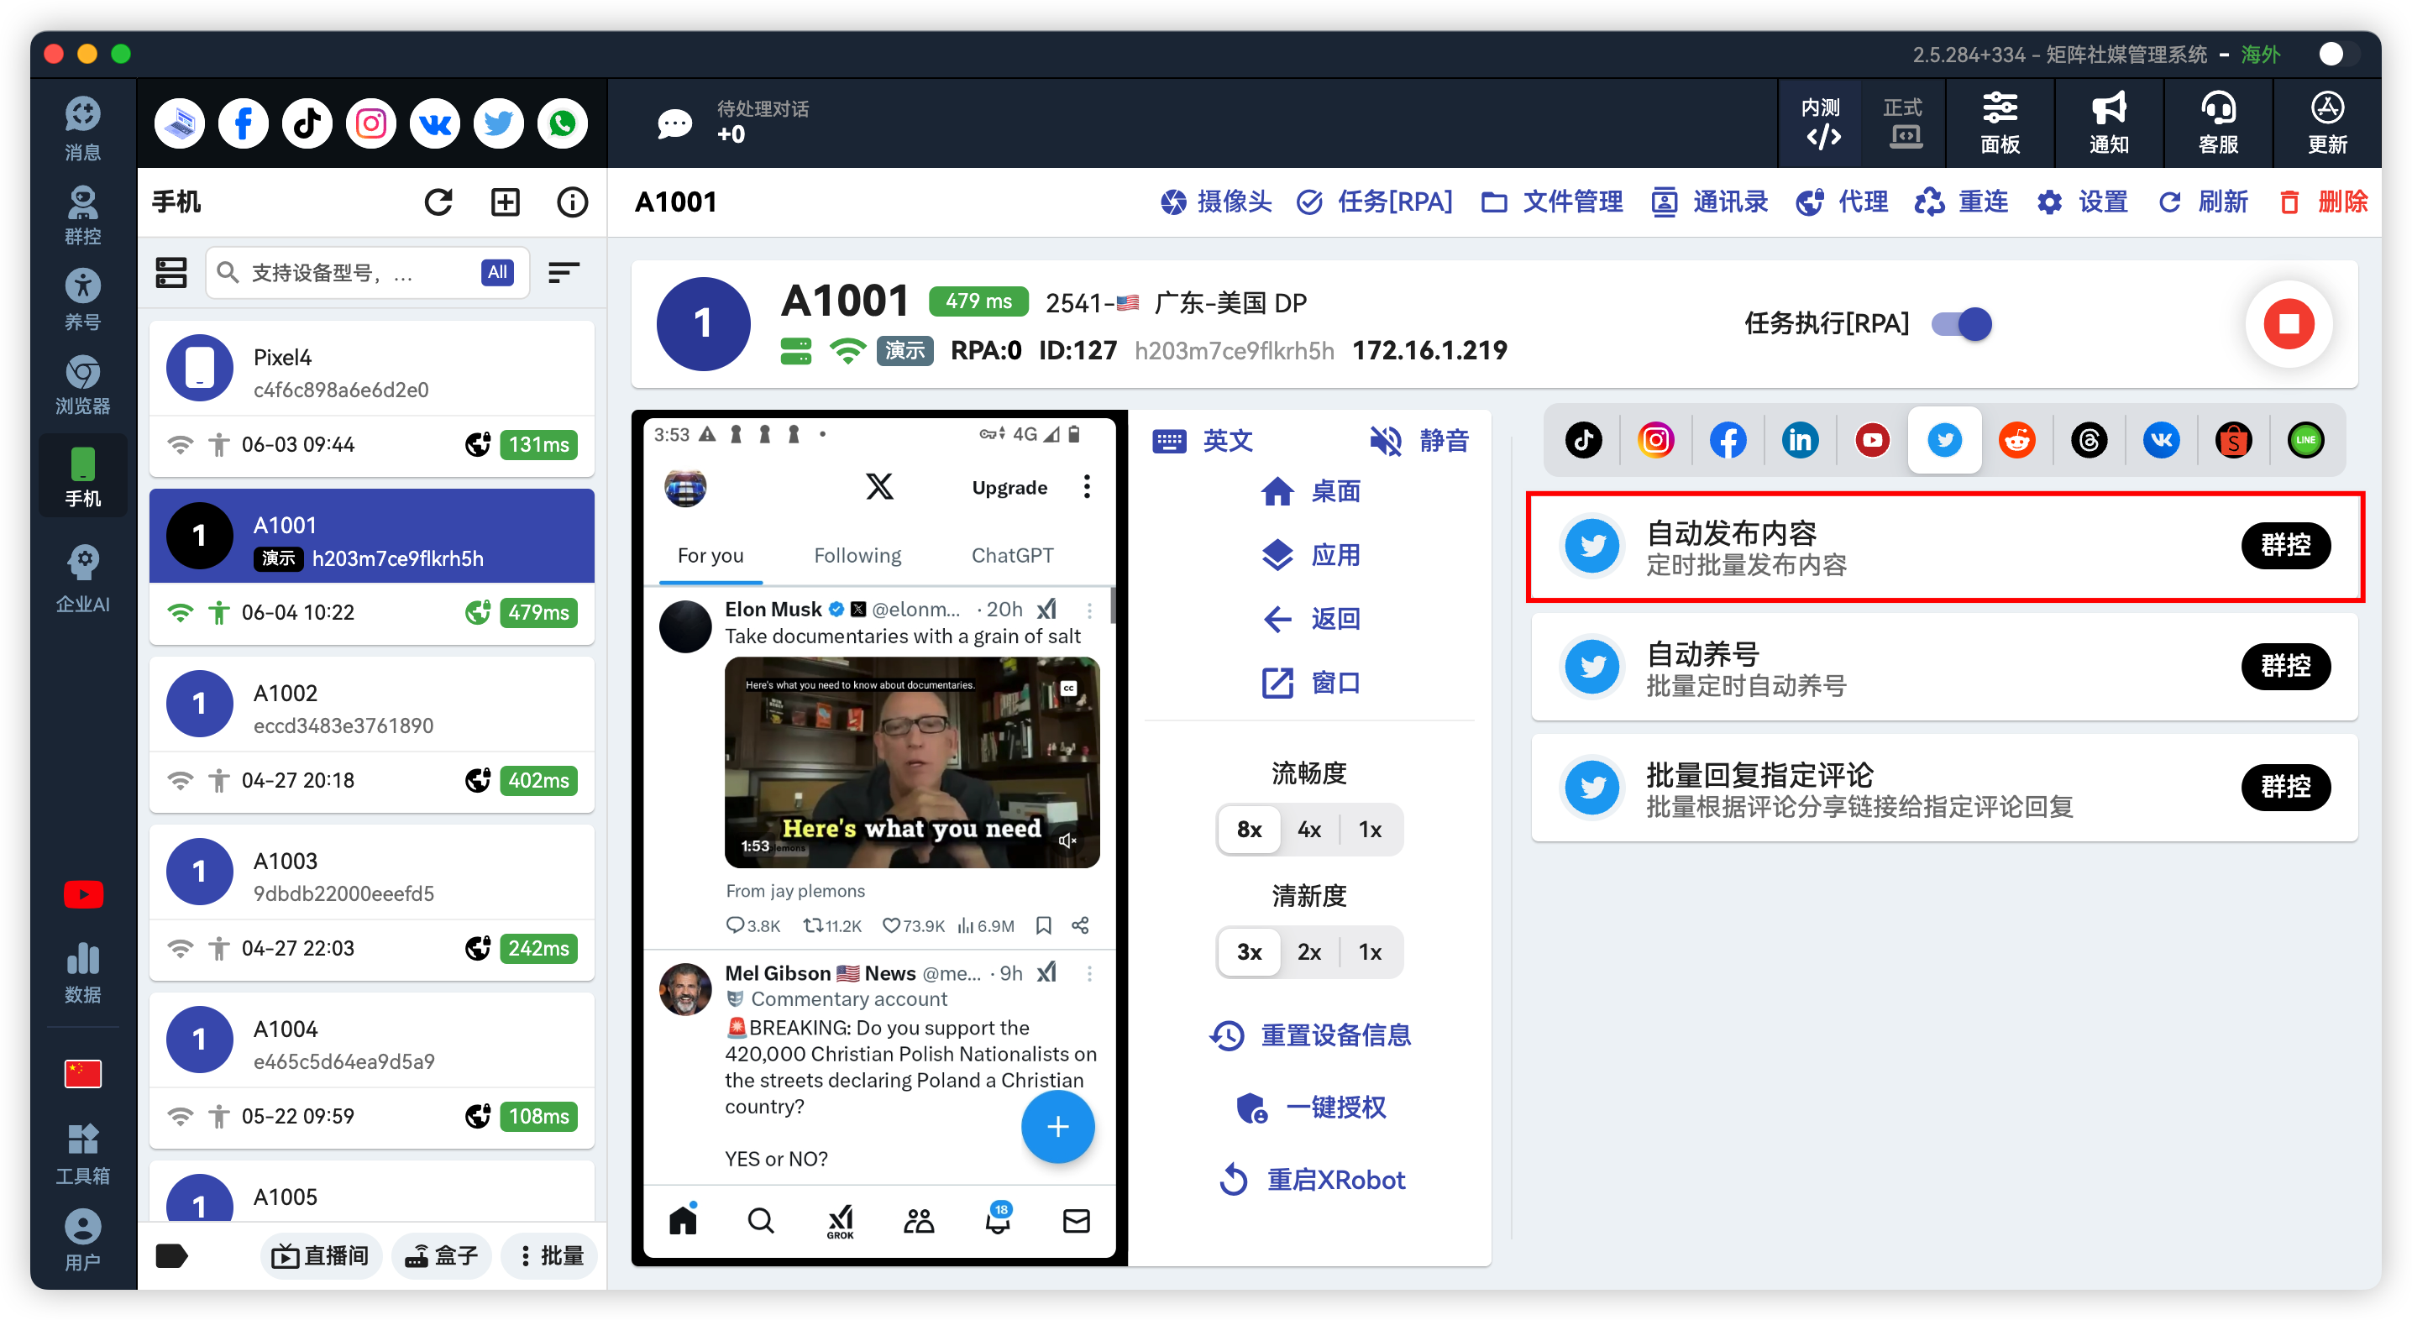Viewport: 2412px width, 1320px height.
Task: Select the Shopee platform tab icon
Action: tap(2233, 439)
